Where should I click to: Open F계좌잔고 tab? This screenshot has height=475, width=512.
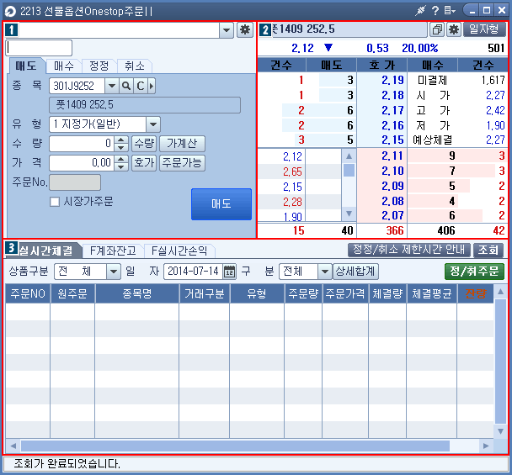113,251
